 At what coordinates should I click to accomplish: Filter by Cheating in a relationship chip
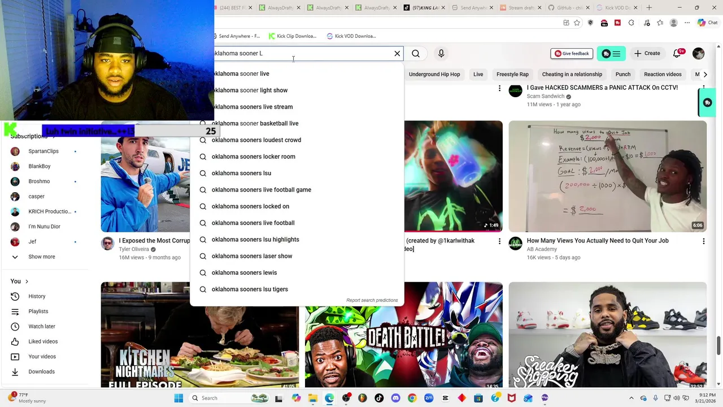572,74
